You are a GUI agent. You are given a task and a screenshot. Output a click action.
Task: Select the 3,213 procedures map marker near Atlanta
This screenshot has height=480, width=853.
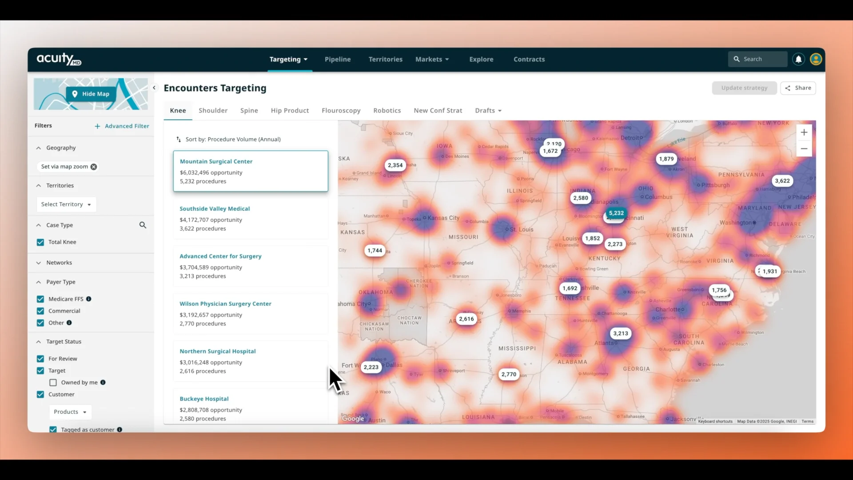620,333
